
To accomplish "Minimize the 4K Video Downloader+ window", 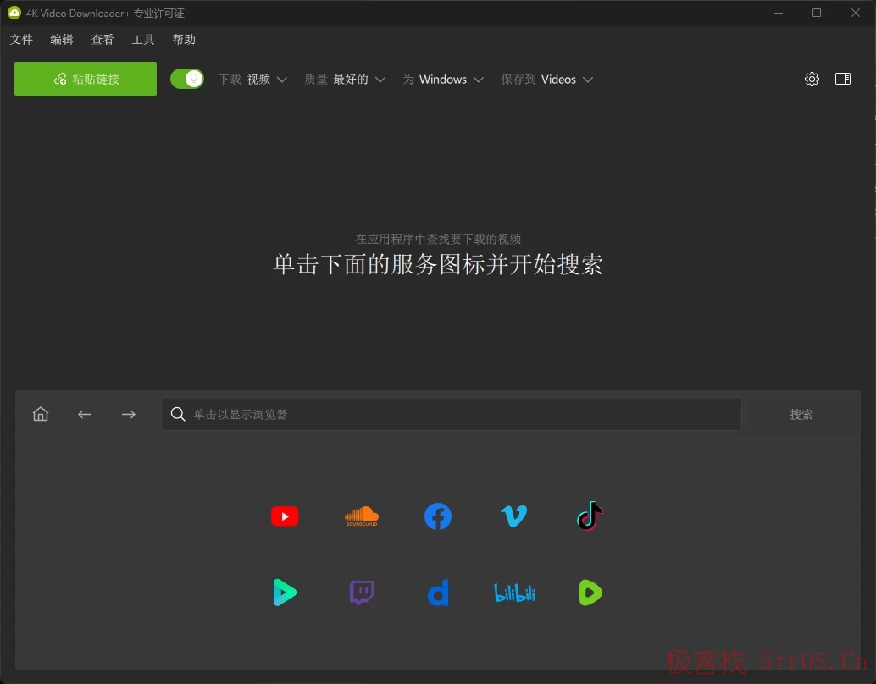I will (779, 13).
